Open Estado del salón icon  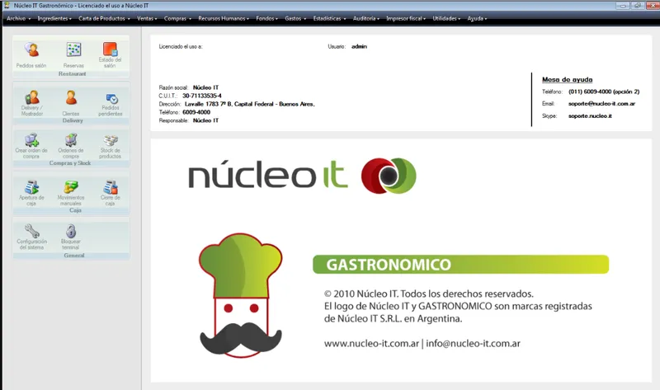tap(110, 55)
